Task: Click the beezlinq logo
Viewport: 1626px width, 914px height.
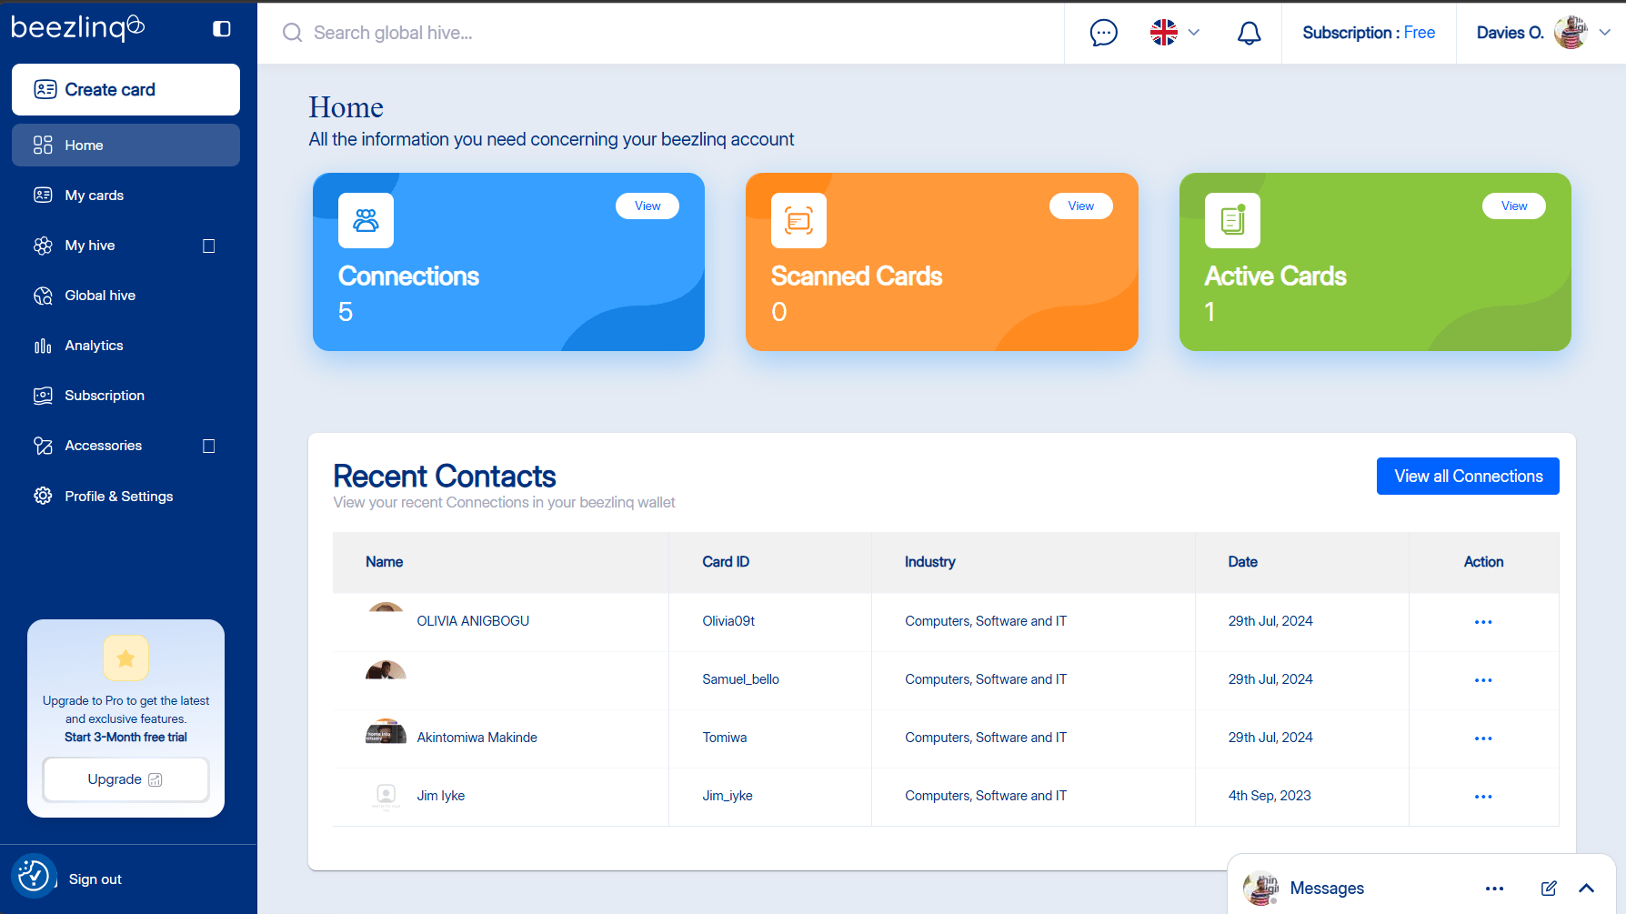Action: click(x=77, y=28)
